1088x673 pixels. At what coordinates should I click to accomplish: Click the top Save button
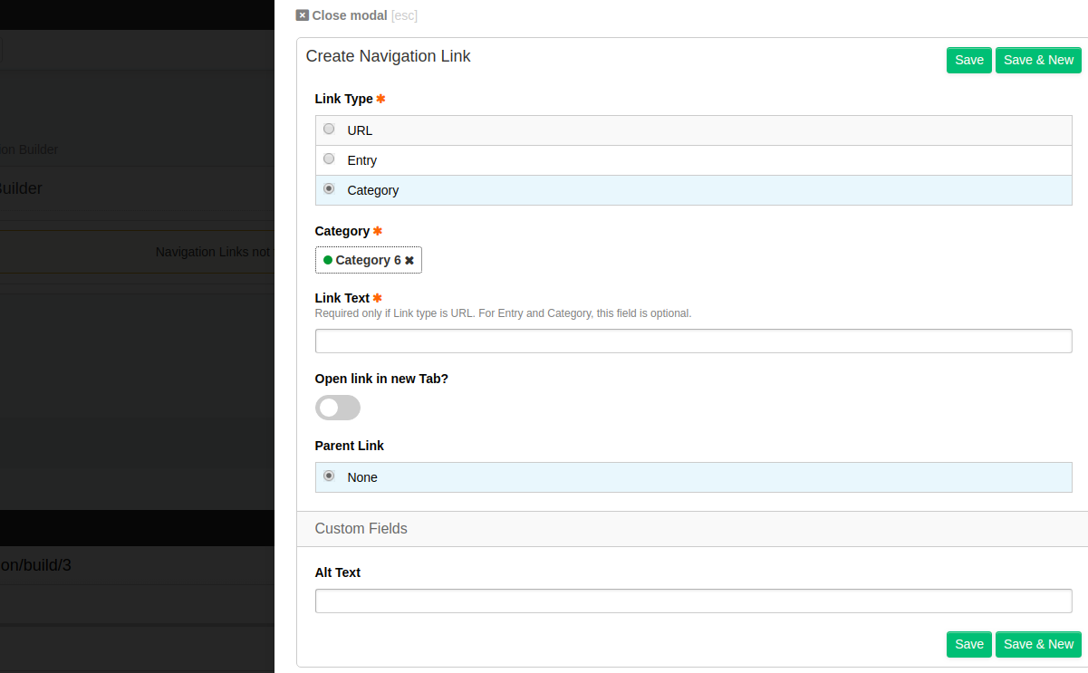tap(969, 60)
